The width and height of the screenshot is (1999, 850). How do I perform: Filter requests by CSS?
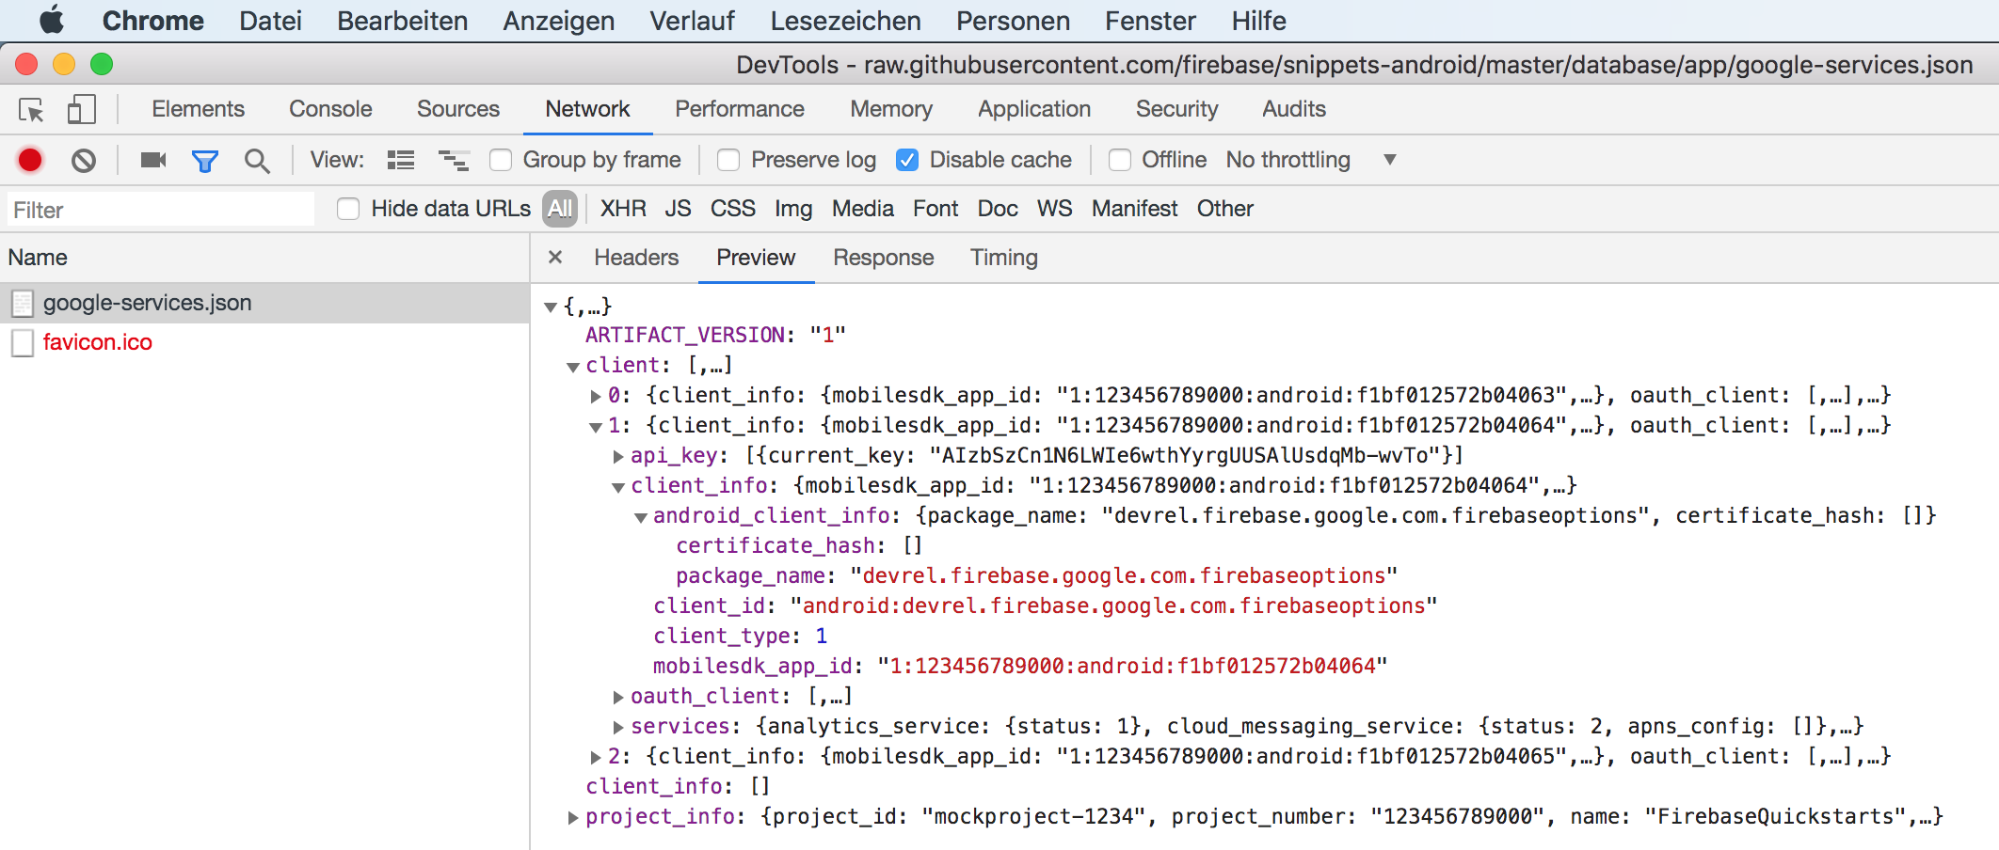coord(733,209)
